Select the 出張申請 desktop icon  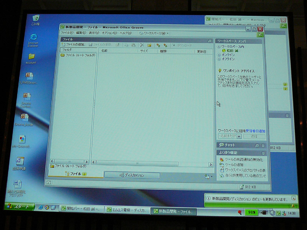pyautogui.click(x=19, y=164)
